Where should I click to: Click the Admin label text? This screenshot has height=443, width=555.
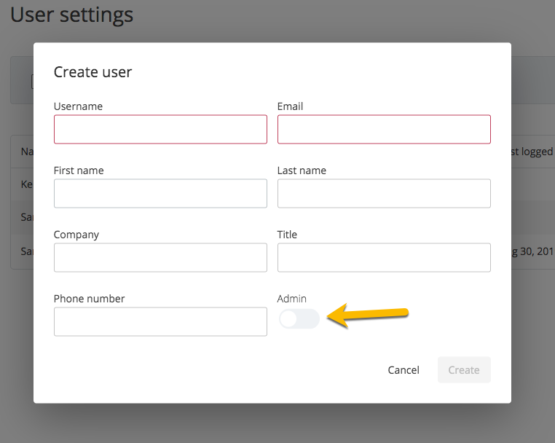pyautogui.click(x=292, y=299)
